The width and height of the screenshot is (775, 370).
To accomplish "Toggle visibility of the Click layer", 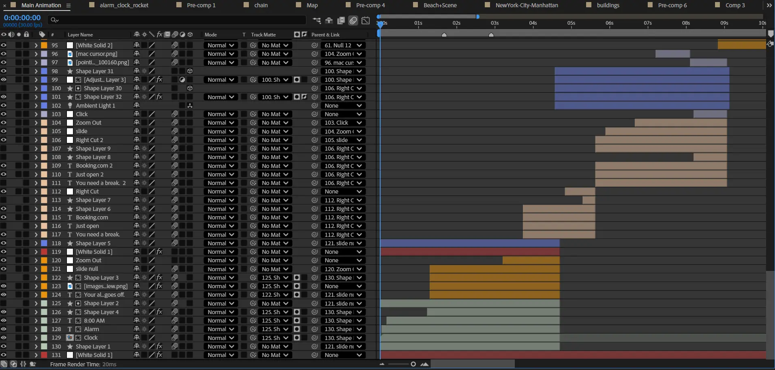I will 4,114.
